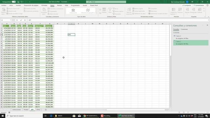Click the Subtotal icon in Esquema
This screenshot has height=118, width=210.
[199, 10]
